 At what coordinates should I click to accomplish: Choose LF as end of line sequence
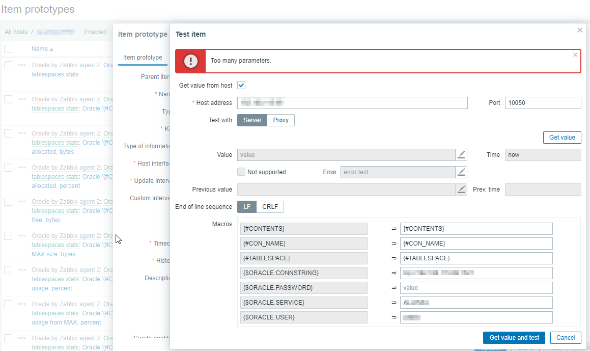[247, 207]
